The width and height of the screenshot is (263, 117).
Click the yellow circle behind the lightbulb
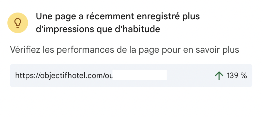pos(18,23)
